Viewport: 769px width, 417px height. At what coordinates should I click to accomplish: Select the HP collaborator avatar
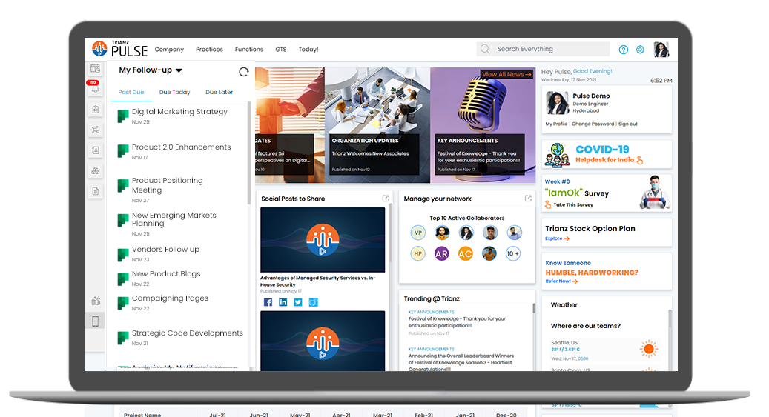tap(417, 254)
